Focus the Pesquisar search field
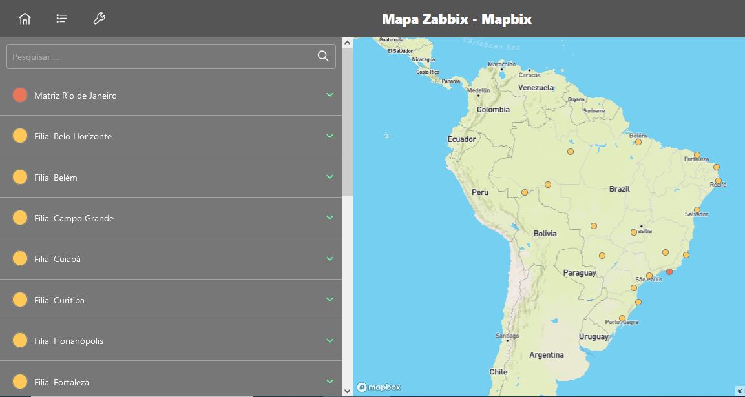Viewport: 745px width, 397px height. tap(171, 57)
